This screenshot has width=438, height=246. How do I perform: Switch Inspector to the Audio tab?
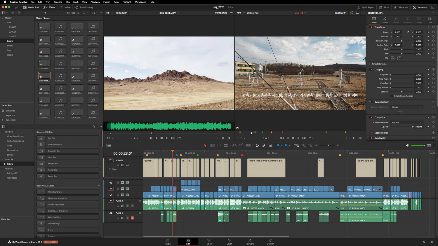(x=385, y=20)
